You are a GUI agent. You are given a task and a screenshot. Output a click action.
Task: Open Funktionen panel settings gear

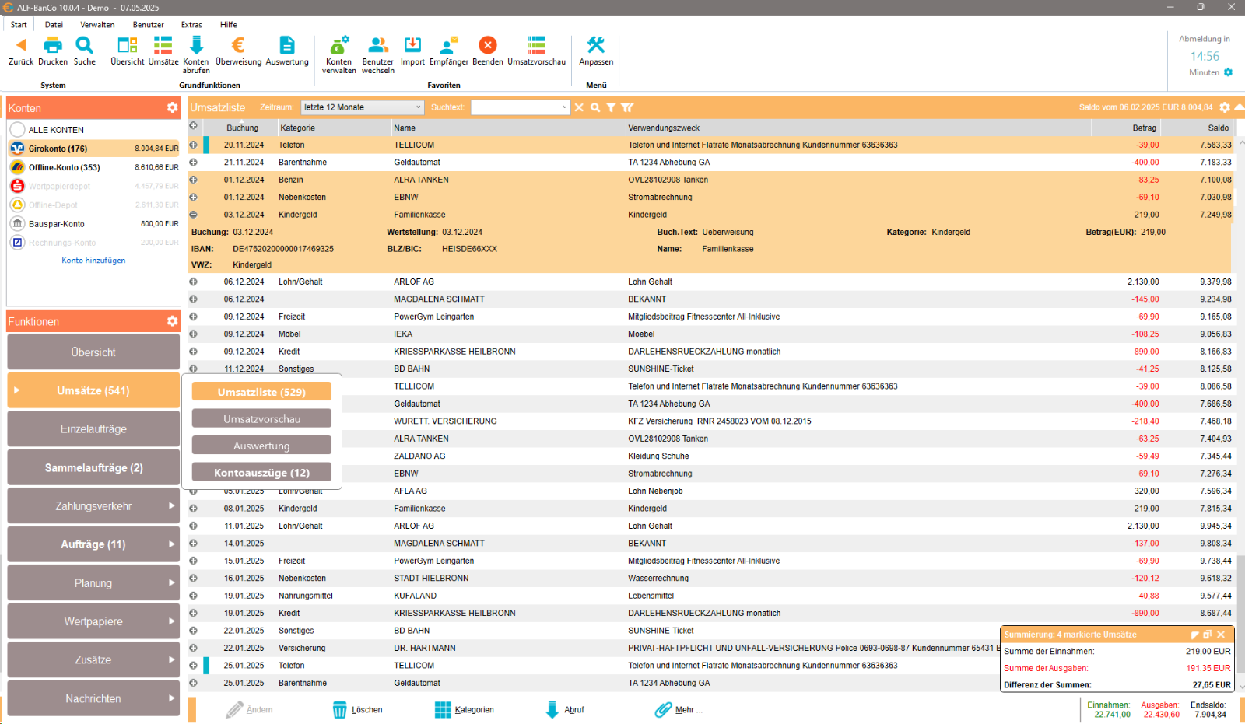[173, 320]
